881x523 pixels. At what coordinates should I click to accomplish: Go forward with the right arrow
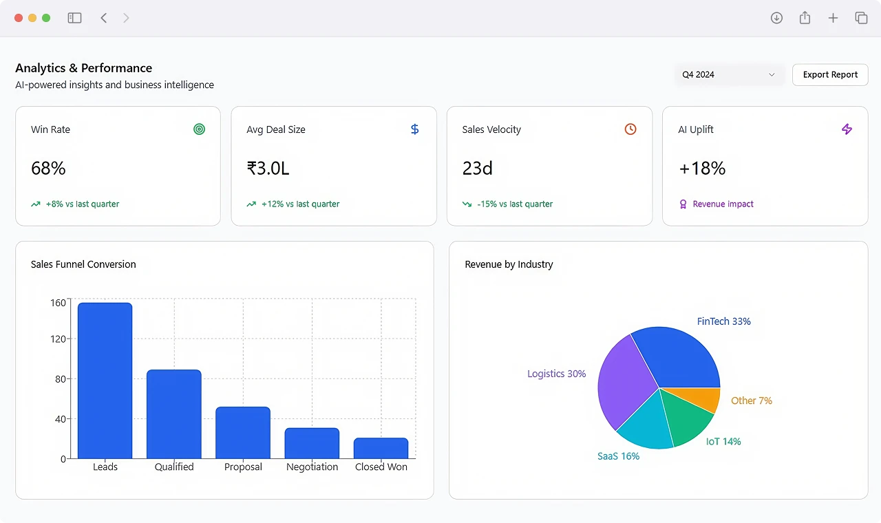(x=126, y=18)
